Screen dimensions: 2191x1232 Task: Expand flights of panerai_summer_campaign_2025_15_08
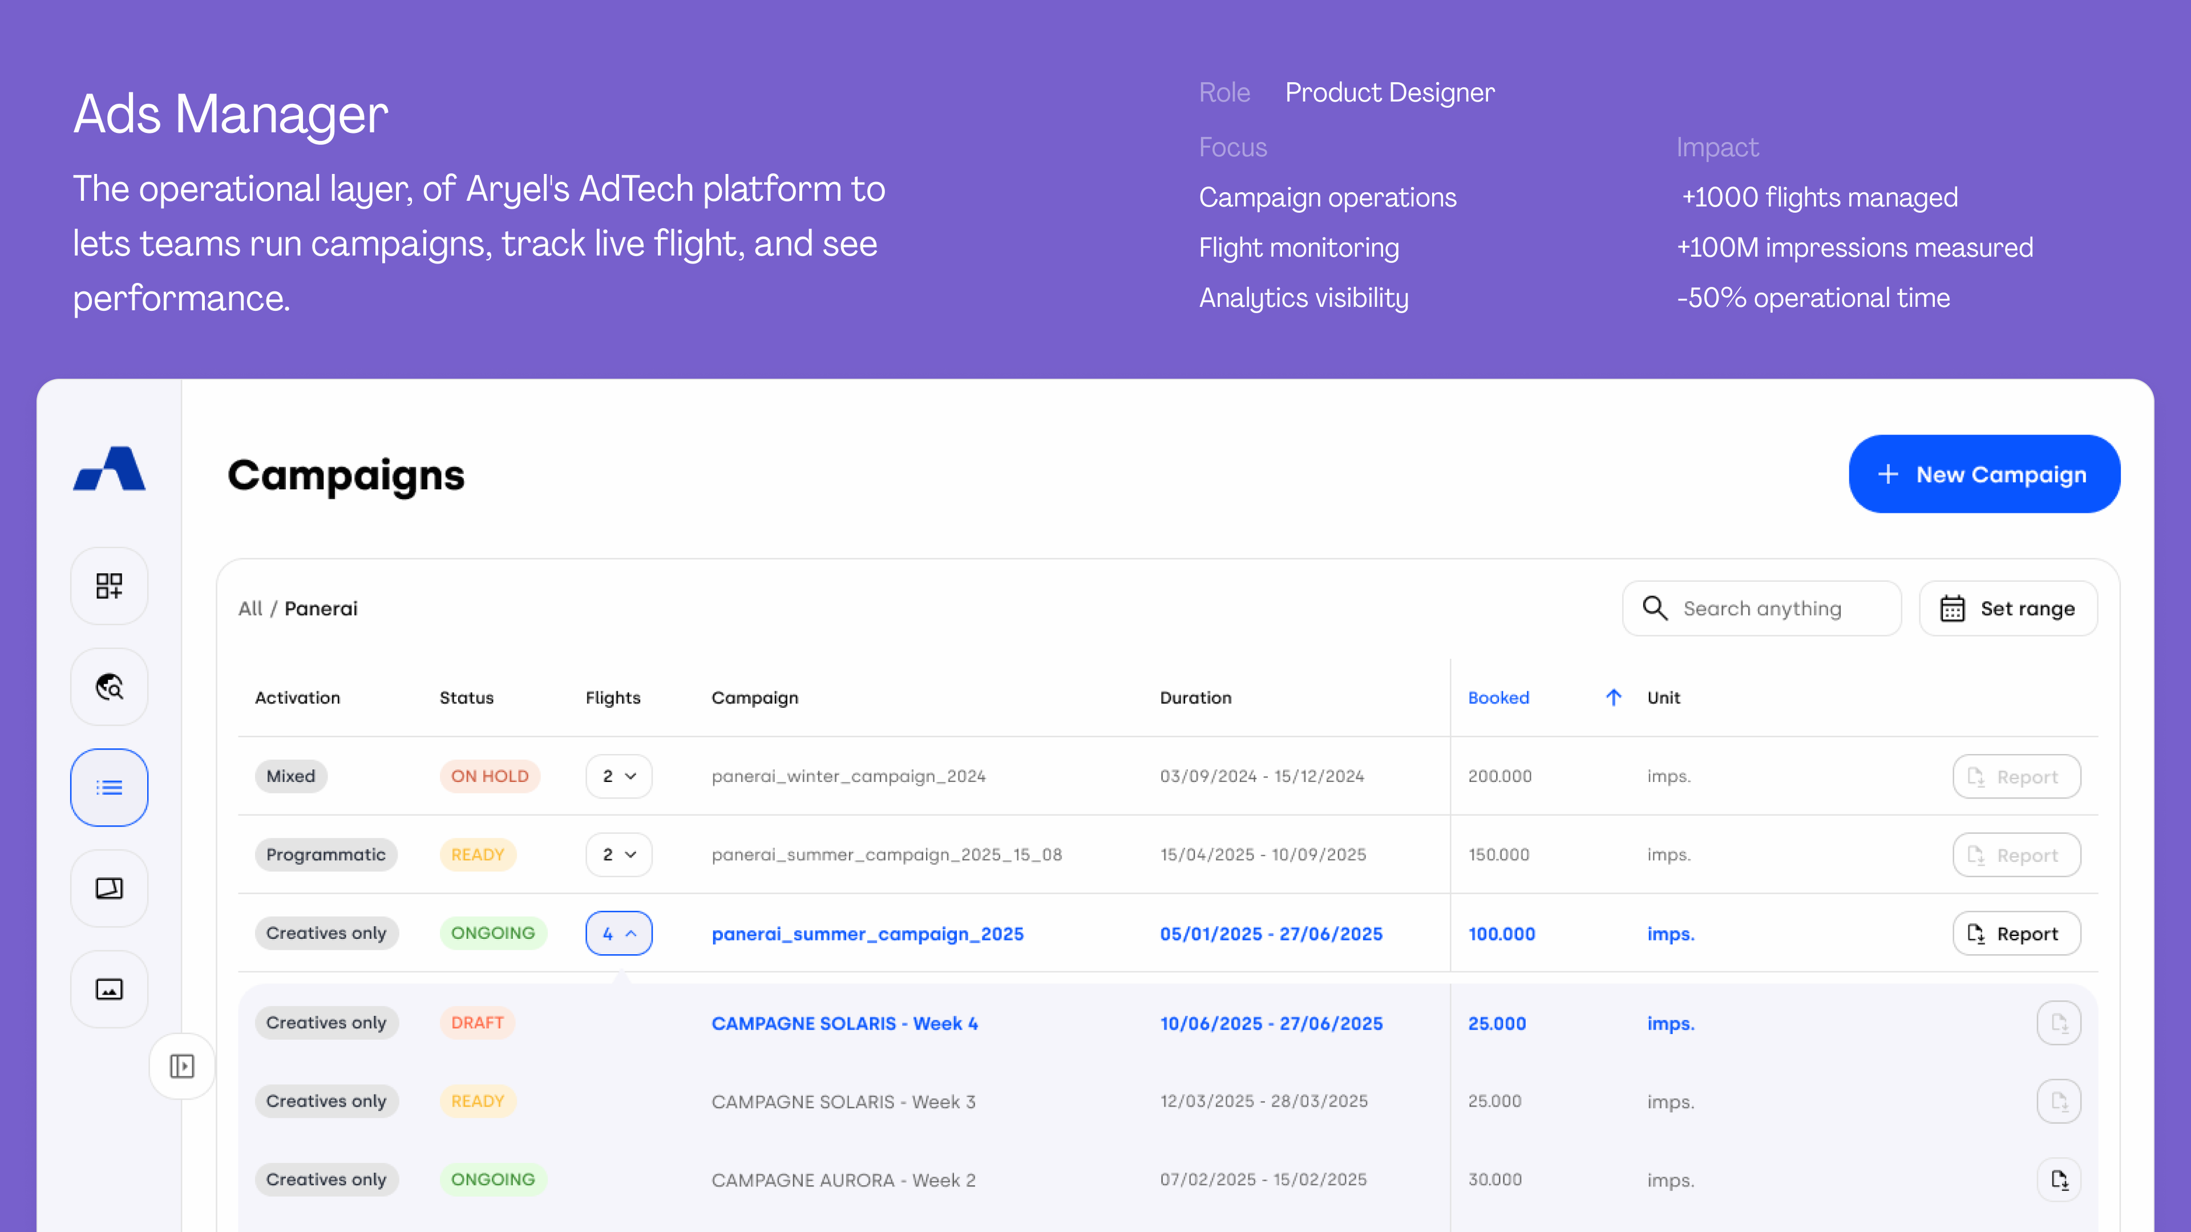[x=619, y=854]
